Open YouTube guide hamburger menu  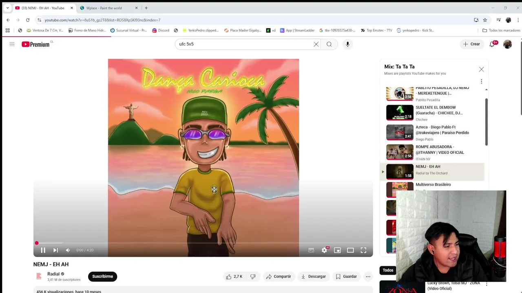(x=12, y=44)
